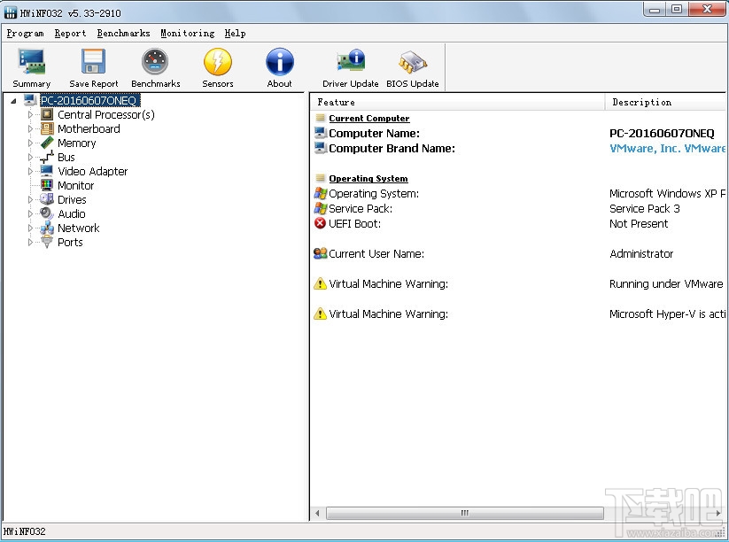Click the 'Administrator' user name value
Screen dimensions: 729x542
click(641, 253)
